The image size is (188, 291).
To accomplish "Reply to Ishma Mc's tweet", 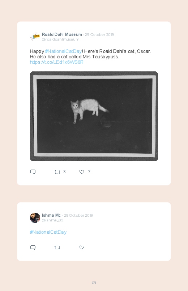I will (33, 248).
